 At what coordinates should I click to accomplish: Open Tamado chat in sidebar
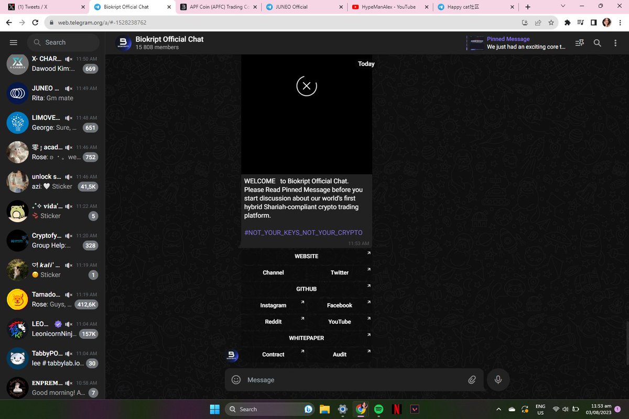[x=52, y=300]
